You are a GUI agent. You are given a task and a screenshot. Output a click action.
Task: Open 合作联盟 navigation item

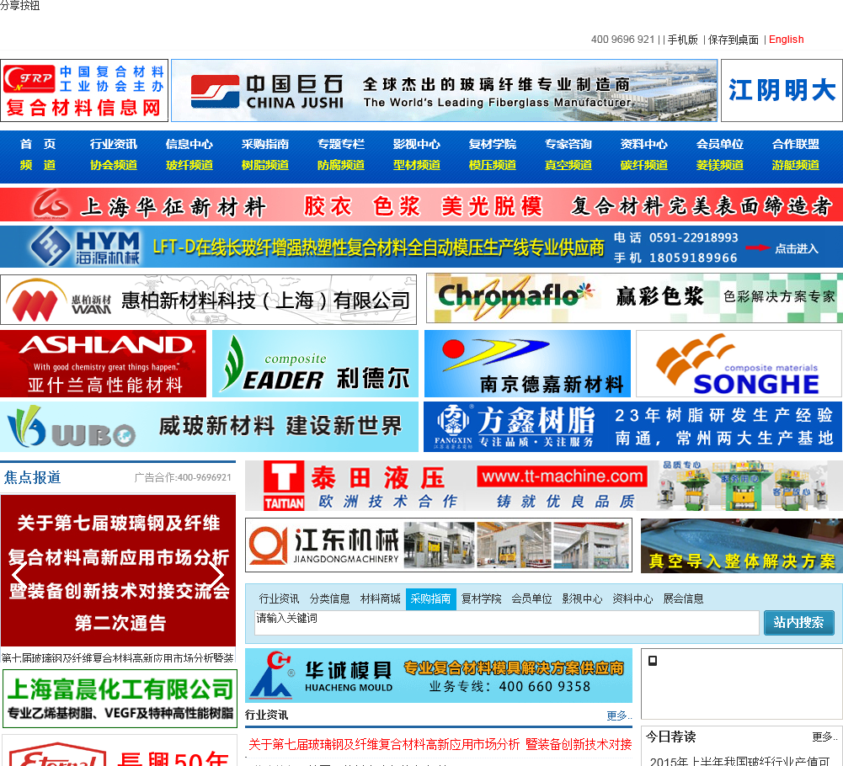point(796,144)
